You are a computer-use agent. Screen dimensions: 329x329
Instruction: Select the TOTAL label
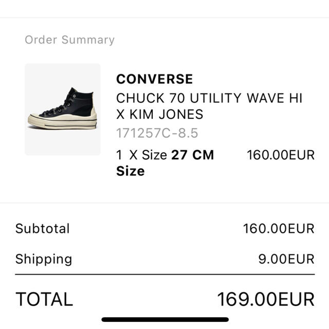point(44,299)
